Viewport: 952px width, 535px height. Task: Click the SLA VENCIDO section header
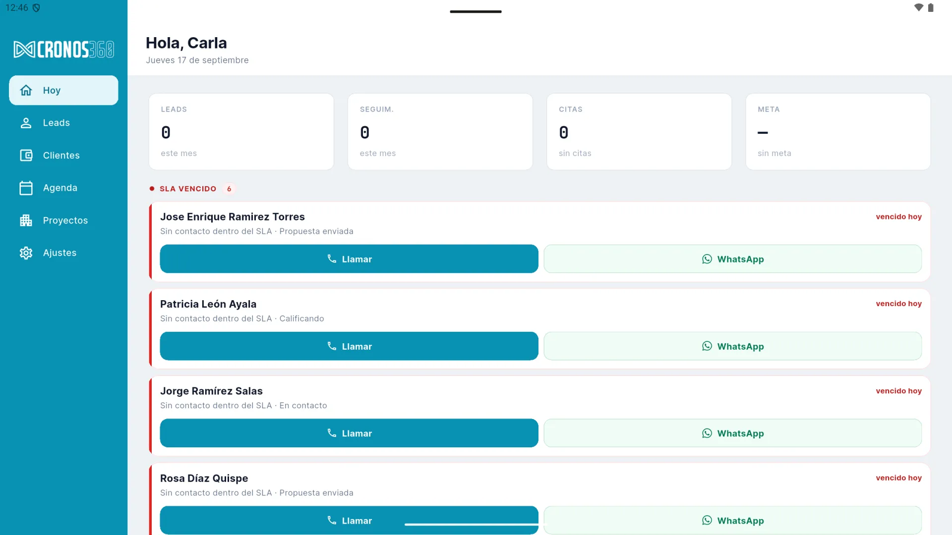(187, 189)
